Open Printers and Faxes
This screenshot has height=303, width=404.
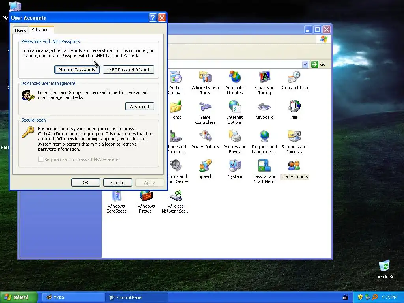click(x=235, y=142)
